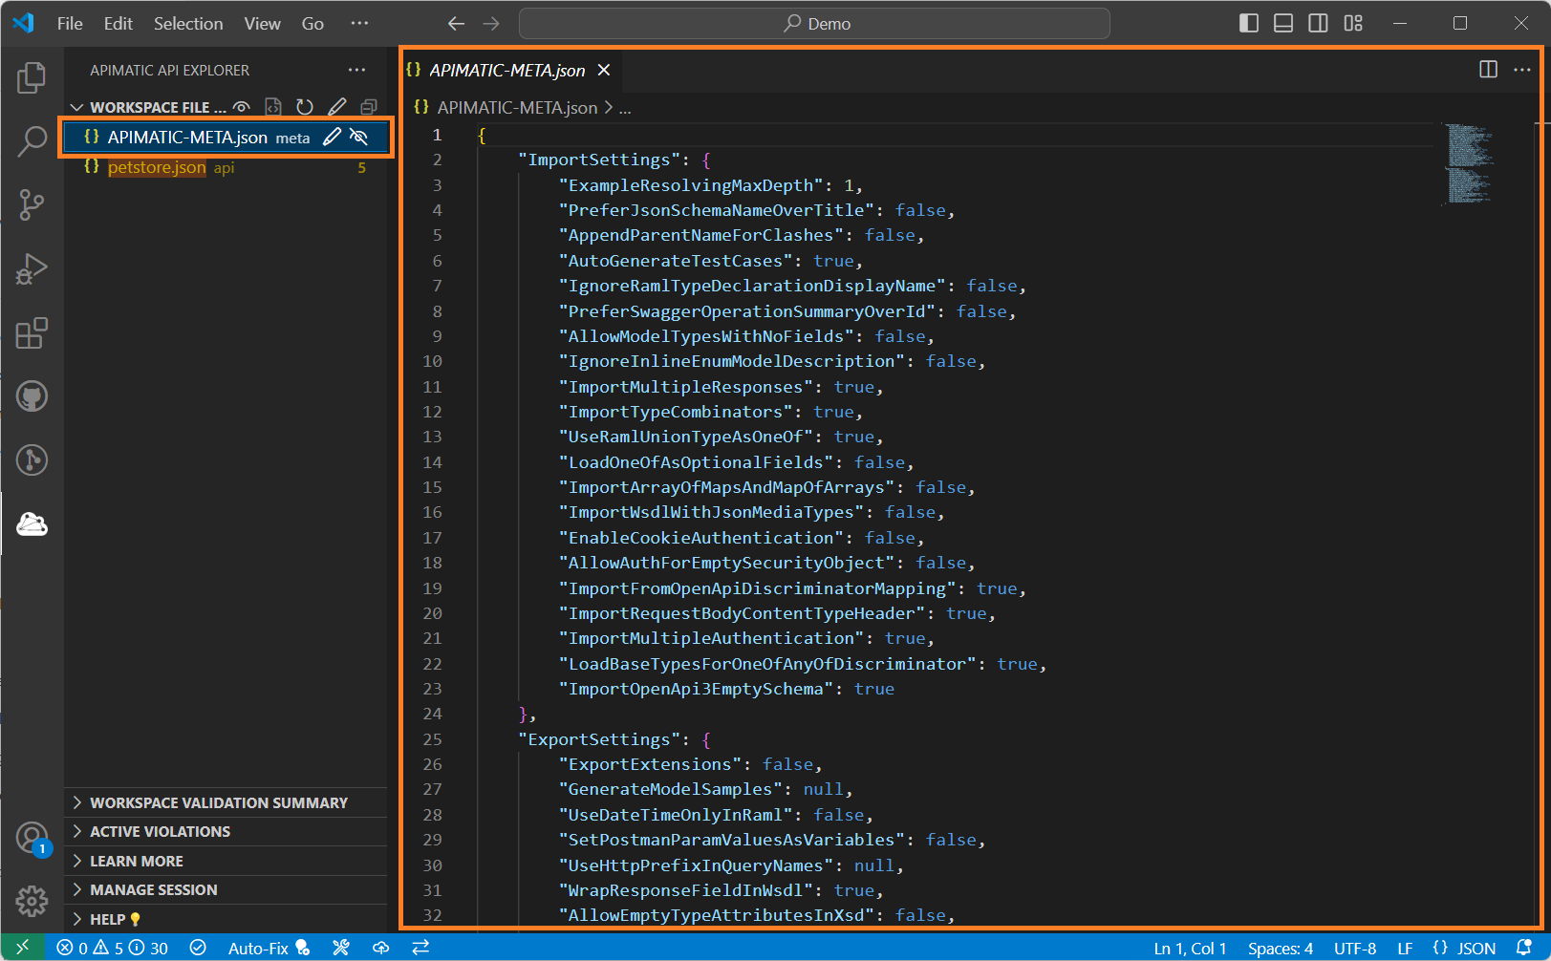Click the tools wrench status bar icon
1551x961 pixels.
(x=341, y=948)
